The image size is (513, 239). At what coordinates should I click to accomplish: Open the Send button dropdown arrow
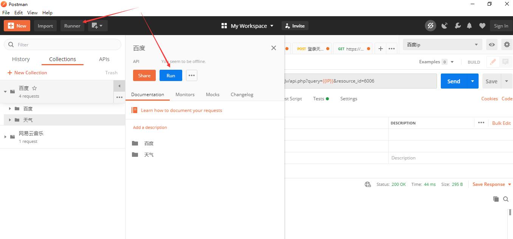(x=473, y=81)
